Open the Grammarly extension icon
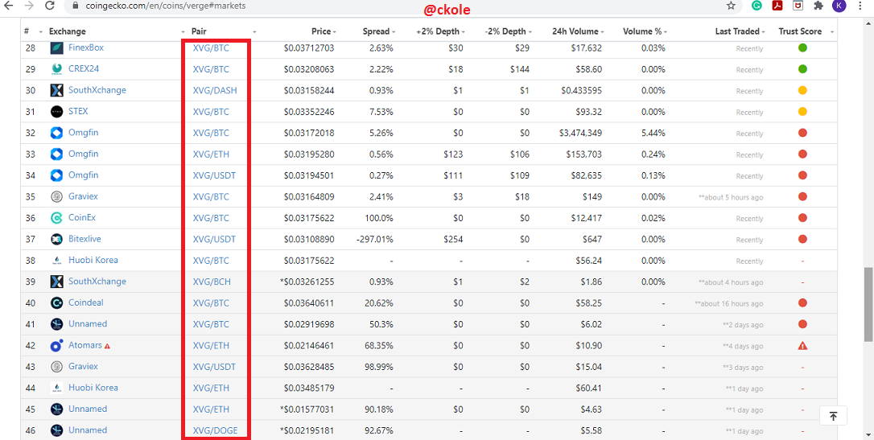Image resolution: width=874 pixels, height=440 pixels. 757,6
